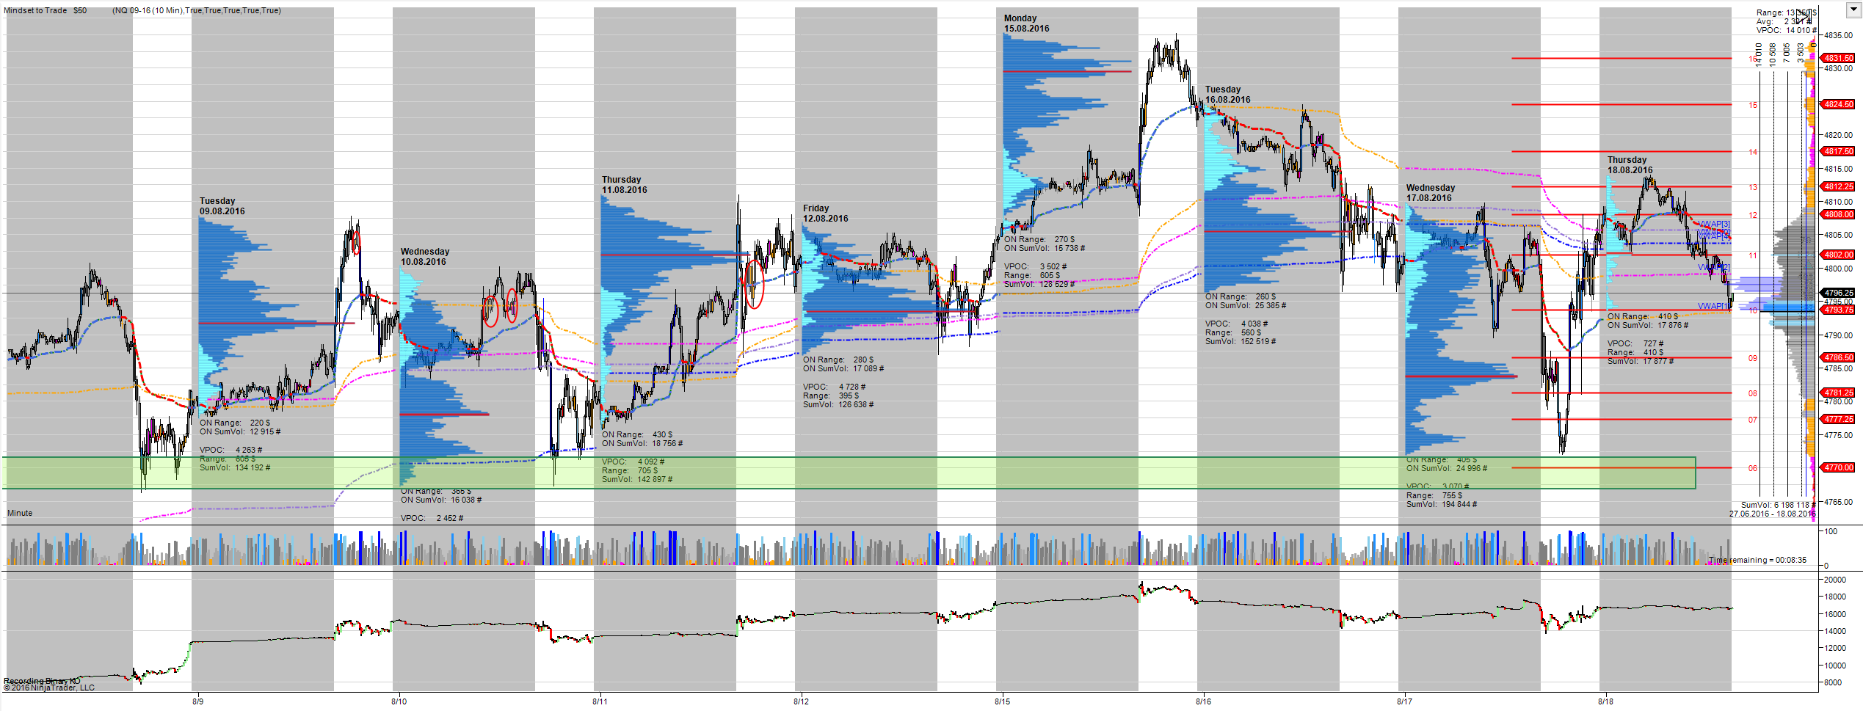Click the SumVol: 152 519 # text
1863x711 pixels.
coord(1241,341)
